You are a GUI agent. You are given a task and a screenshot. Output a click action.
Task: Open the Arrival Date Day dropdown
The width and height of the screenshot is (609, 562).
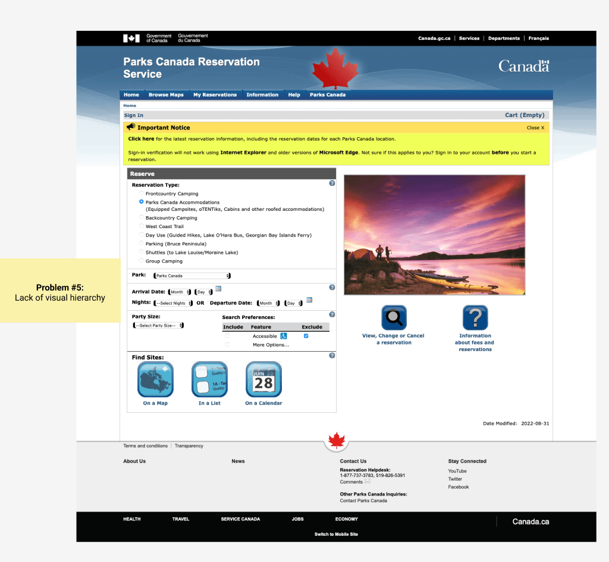click(203, 292)
